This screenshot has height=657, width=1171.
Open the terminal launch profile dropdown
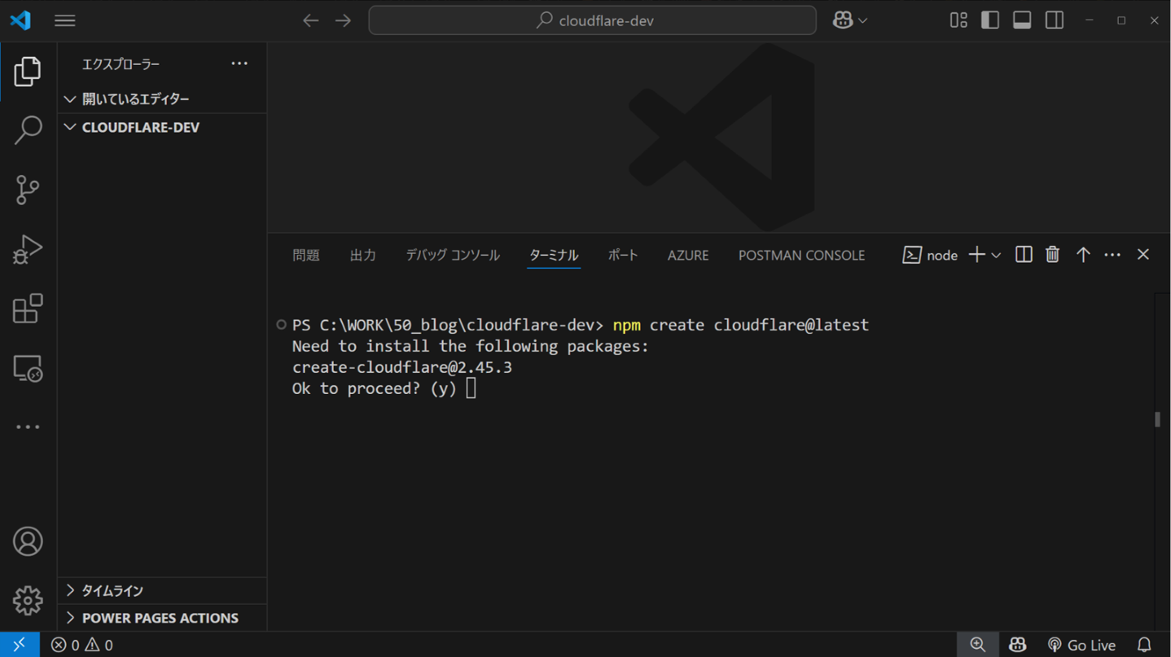(996, 255)
